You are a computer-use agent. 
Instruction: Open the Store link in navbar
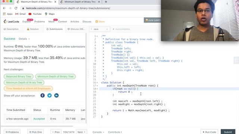[x=100, y=22]
